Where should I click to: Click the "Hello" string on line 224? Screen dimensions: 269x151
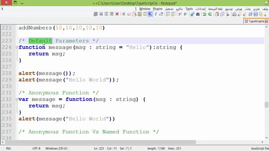click(137, 47)
